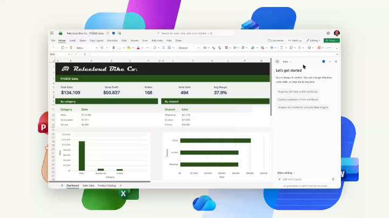Click the plus icon in Copilot input
389x218 pixels.
pos(279,179)
